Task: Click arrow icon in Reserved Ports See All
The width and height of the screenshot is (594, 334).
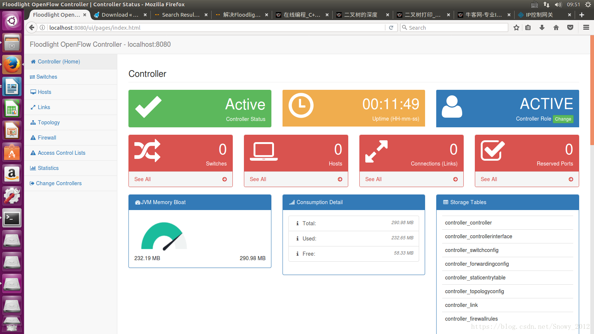Action: (x=571, y=179)
